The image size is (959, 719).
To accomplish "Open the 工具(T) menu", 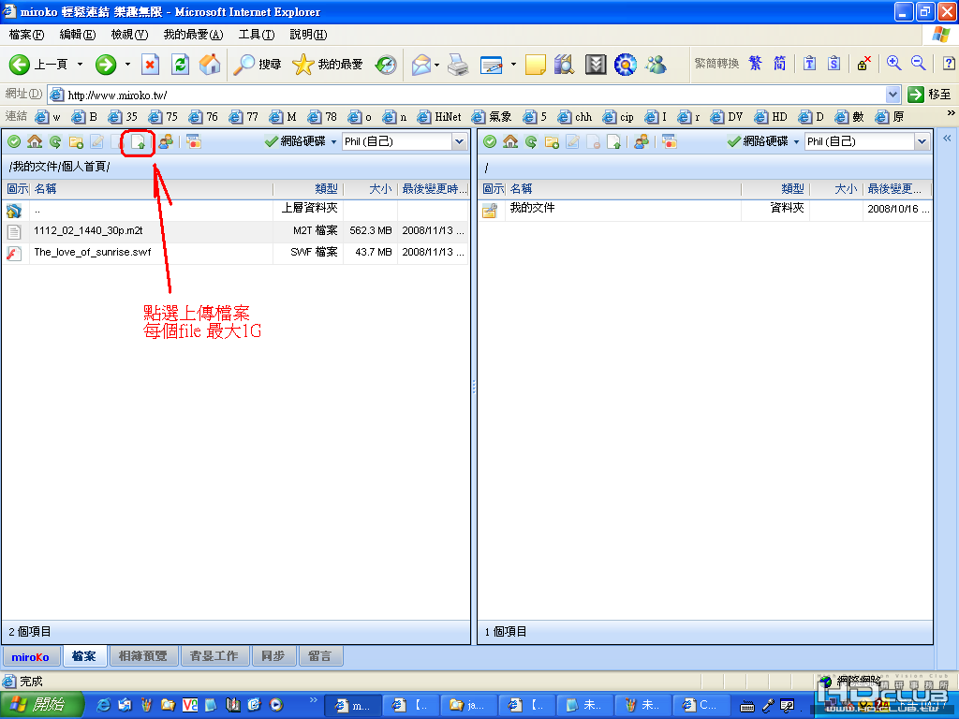I will point(257,35).
